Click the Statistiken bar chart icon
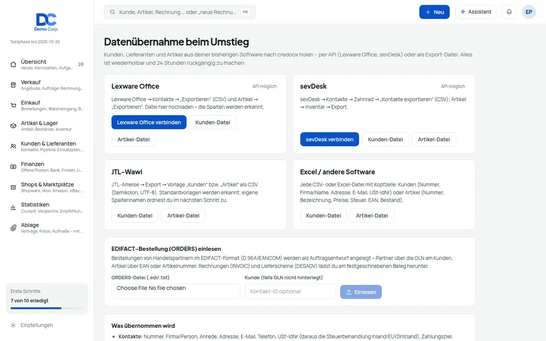 click(x=13, y=208)
